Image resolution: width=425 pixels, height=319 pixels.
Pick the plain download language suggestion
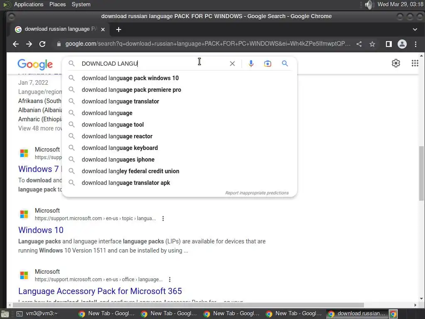pyautogui.click(x=179, y=113)
